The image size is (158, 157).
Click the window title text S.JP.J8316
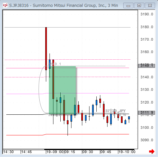point(19,6)
